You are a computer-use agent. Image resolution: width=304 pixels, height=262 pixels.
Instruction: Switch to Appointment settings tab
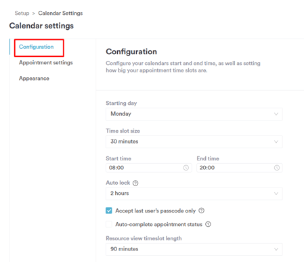(46, 62)
